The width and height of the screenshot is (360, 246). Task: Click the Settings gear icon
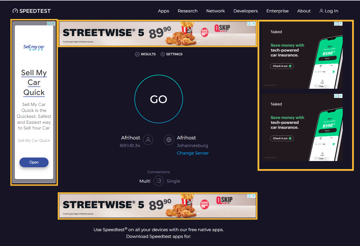(x=162, y=54)
